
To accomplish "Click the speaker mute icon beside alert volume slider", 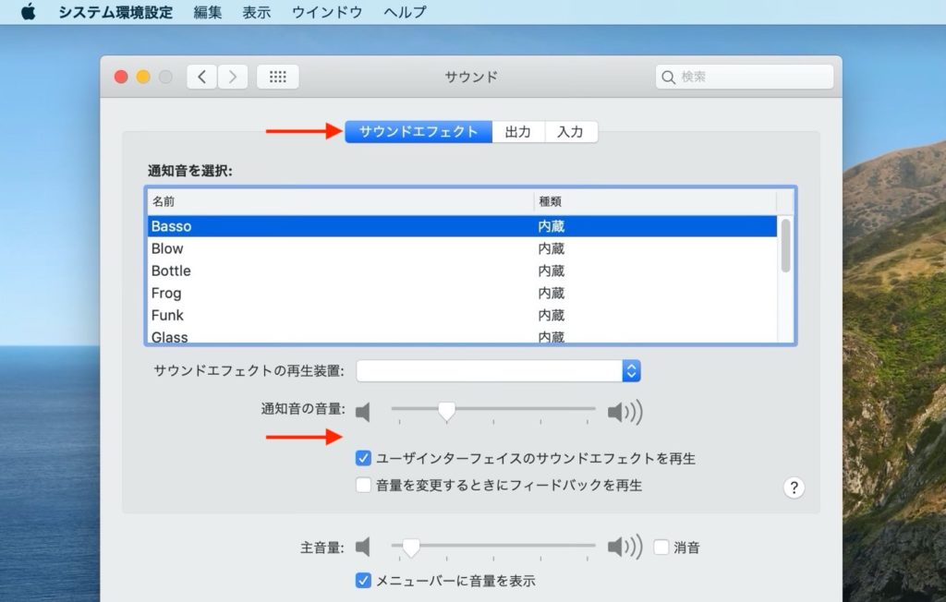I will coord(362,412).
